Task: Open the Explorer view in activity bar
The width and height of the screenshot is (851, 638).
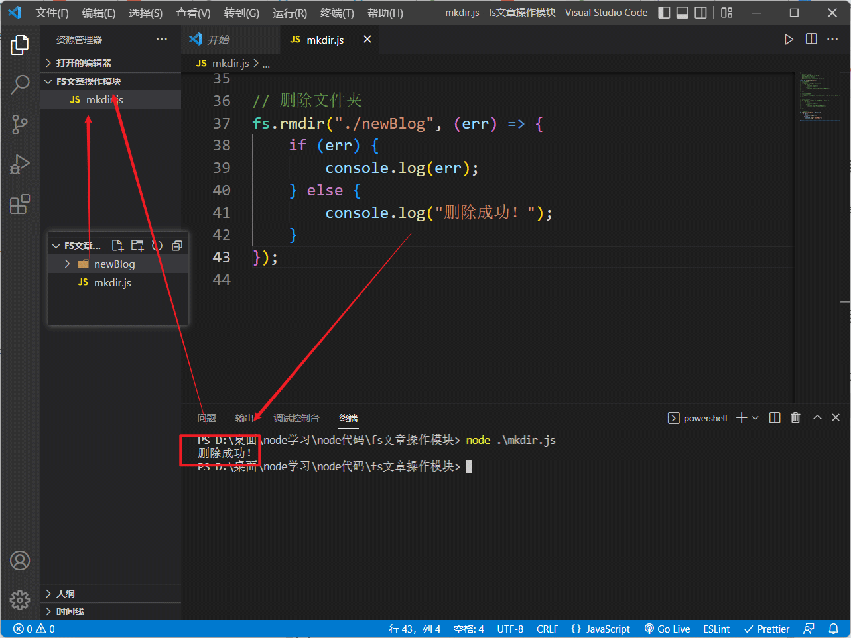Action: click(20, 45)
